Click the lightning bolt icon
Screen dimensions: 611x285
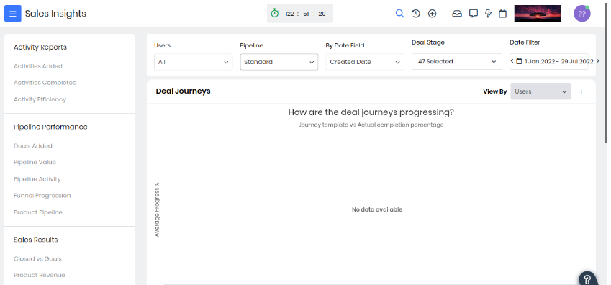tap(488, 14)
